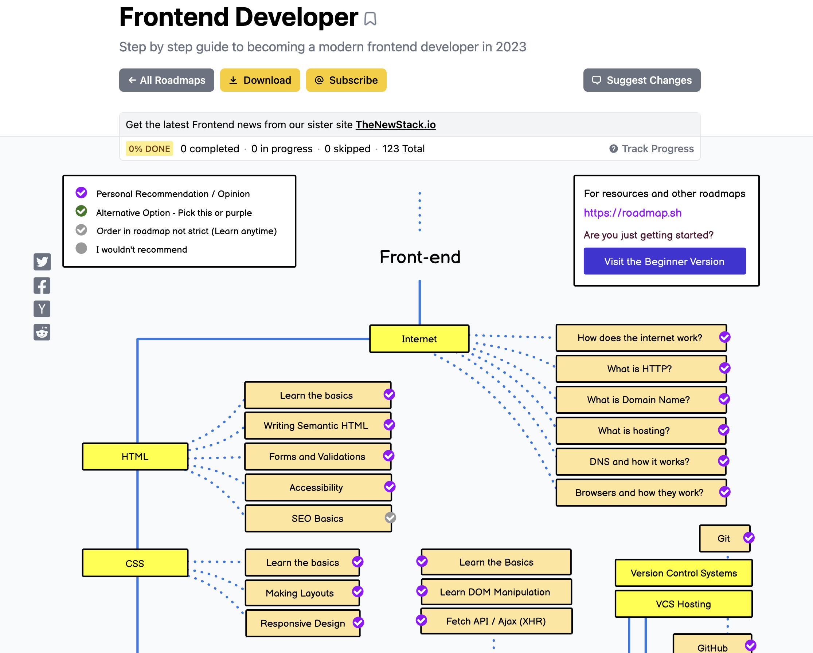This screenshot has height=653, width=813.
Task: Click the Track Progress help icon
Action: tap(614, 149)
